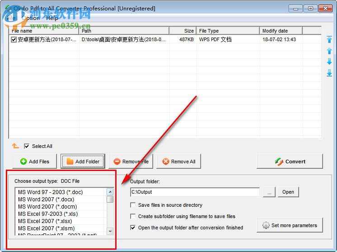
Task: Sort list by Size column header
Action: pyautogui.click(x=183, y=31)
